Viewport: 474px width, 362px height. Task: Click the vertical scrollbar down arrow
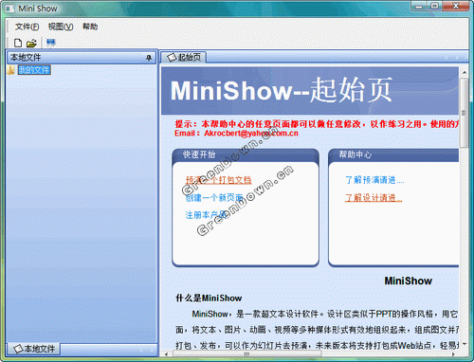(465, 344)
